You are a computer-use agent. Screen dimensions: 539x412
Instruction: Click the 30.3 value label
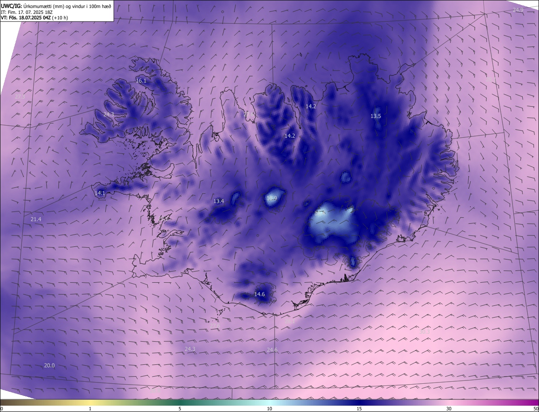click(424, 332)
